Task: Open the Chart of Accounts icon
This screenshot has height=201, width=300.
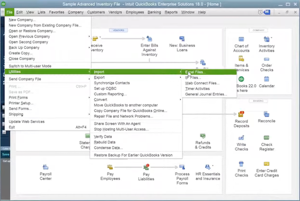Action: pyautogui.click(x=241, y=39)
